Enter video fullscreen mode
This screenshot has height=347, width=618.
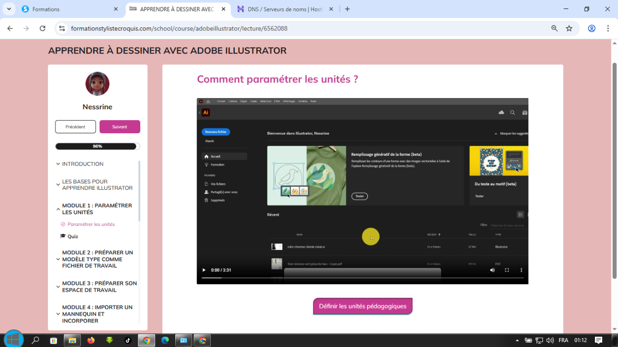[507, 270]
